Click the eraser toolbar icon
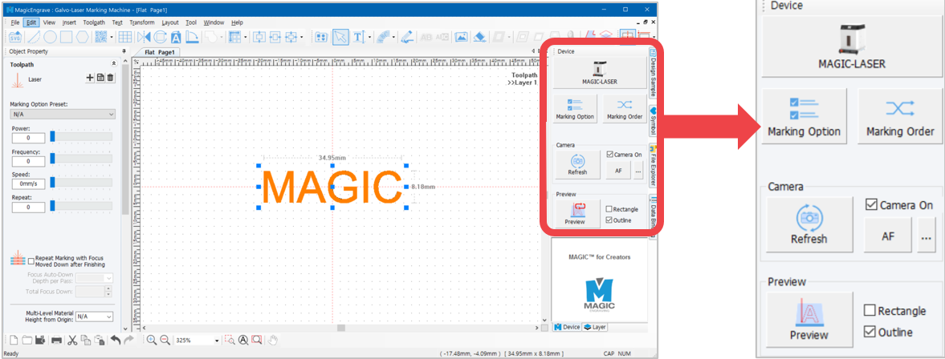Image resolution: width=945 pixels, height=359 pixels. (479, 37)
